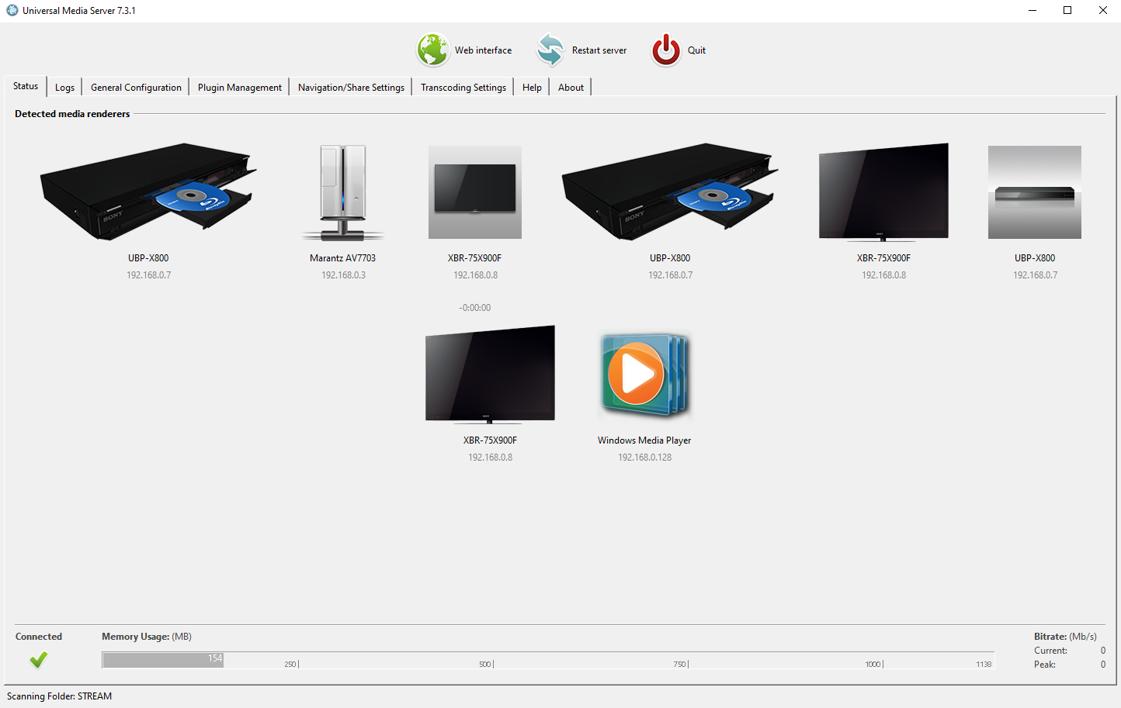Click the 750 mark on memory scale

681,665
